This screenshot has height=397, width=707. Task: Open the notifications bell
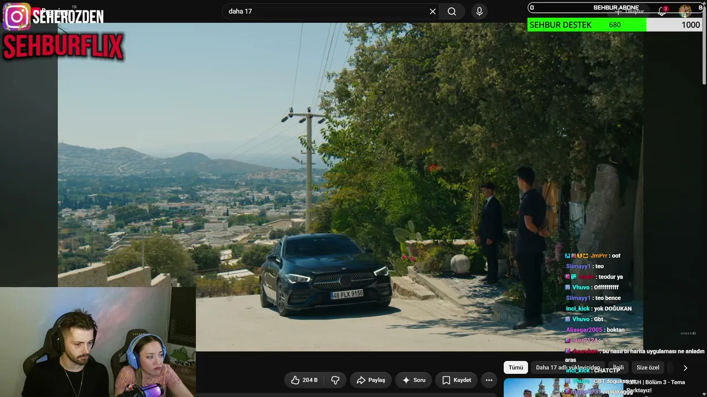coord(662,11)
